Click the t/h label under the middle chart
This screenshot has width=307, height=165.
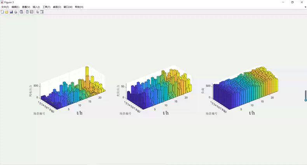[166, 113]
